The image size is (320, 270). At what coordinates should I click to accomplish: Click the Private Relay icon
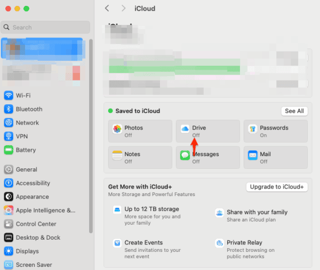click(x=219, y=243)
